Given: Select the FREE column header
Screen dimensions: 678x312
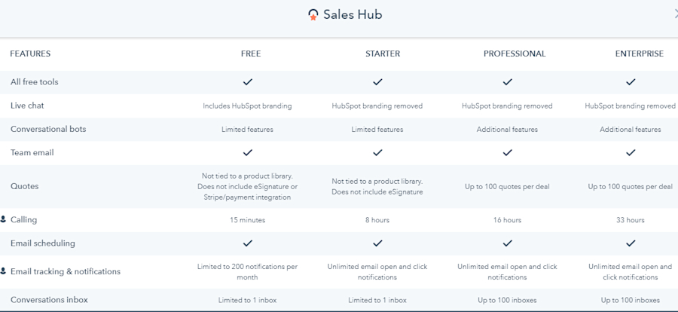Looking at the screenshot, I should tap(251, 54).
